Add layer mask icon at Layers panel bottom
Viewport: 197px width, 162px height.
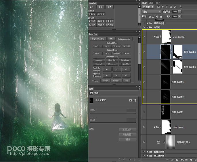coord(177,160)
